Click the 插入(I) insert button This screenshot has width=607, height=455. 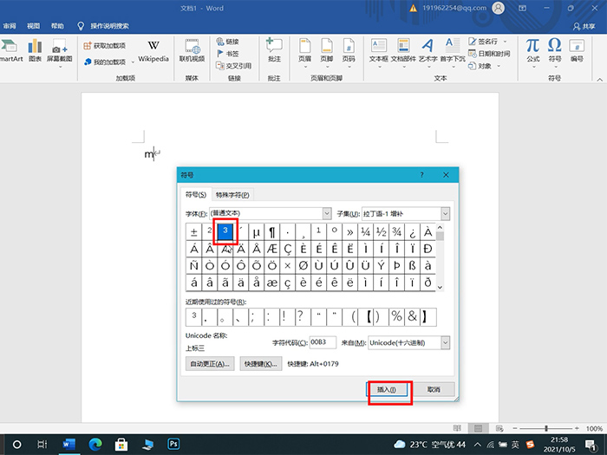pos(387,390)
